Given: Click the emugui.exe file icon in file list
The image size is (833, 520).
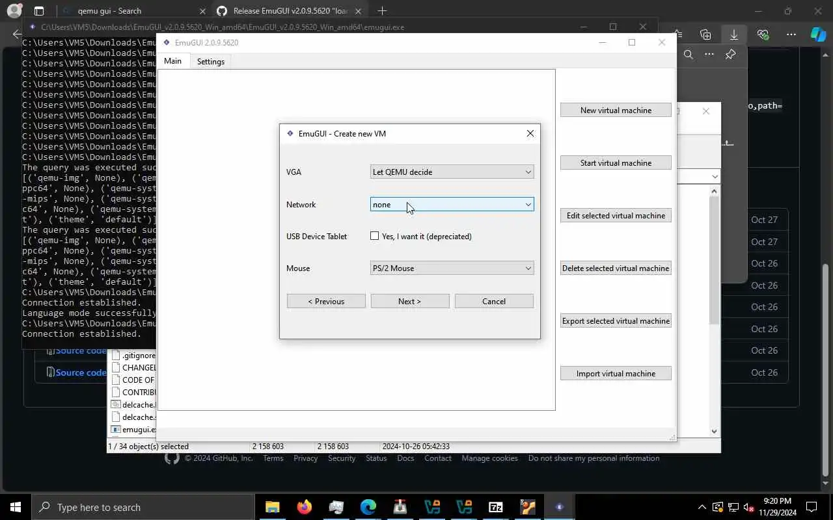Looking at the screenshot, I should click(116, 430).
